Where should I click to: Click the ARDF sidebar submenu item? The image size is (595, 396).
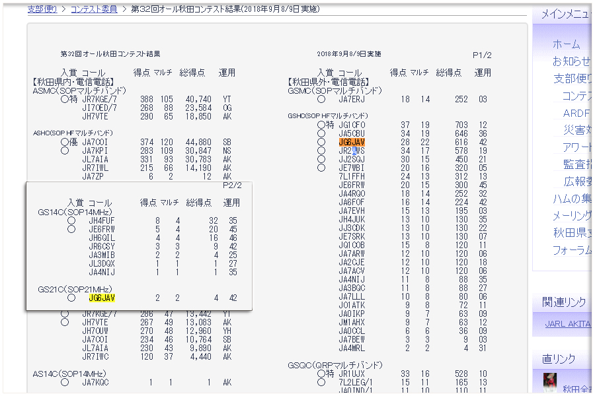[576, 113]
